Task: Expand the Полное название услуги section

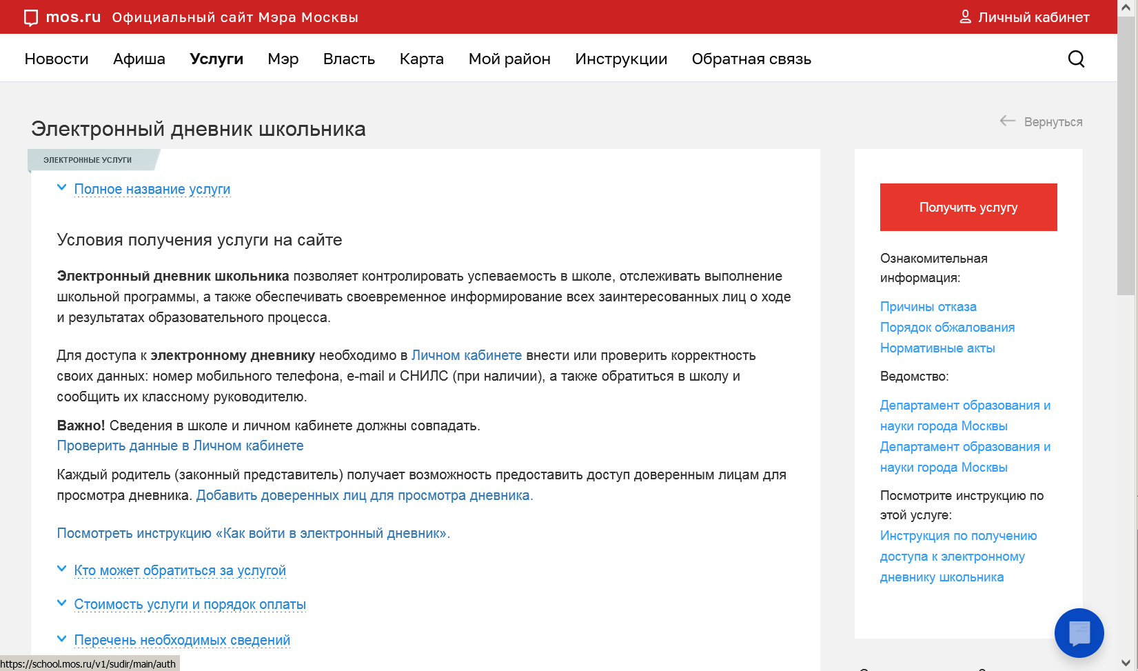Action: (x=152, y=189)
